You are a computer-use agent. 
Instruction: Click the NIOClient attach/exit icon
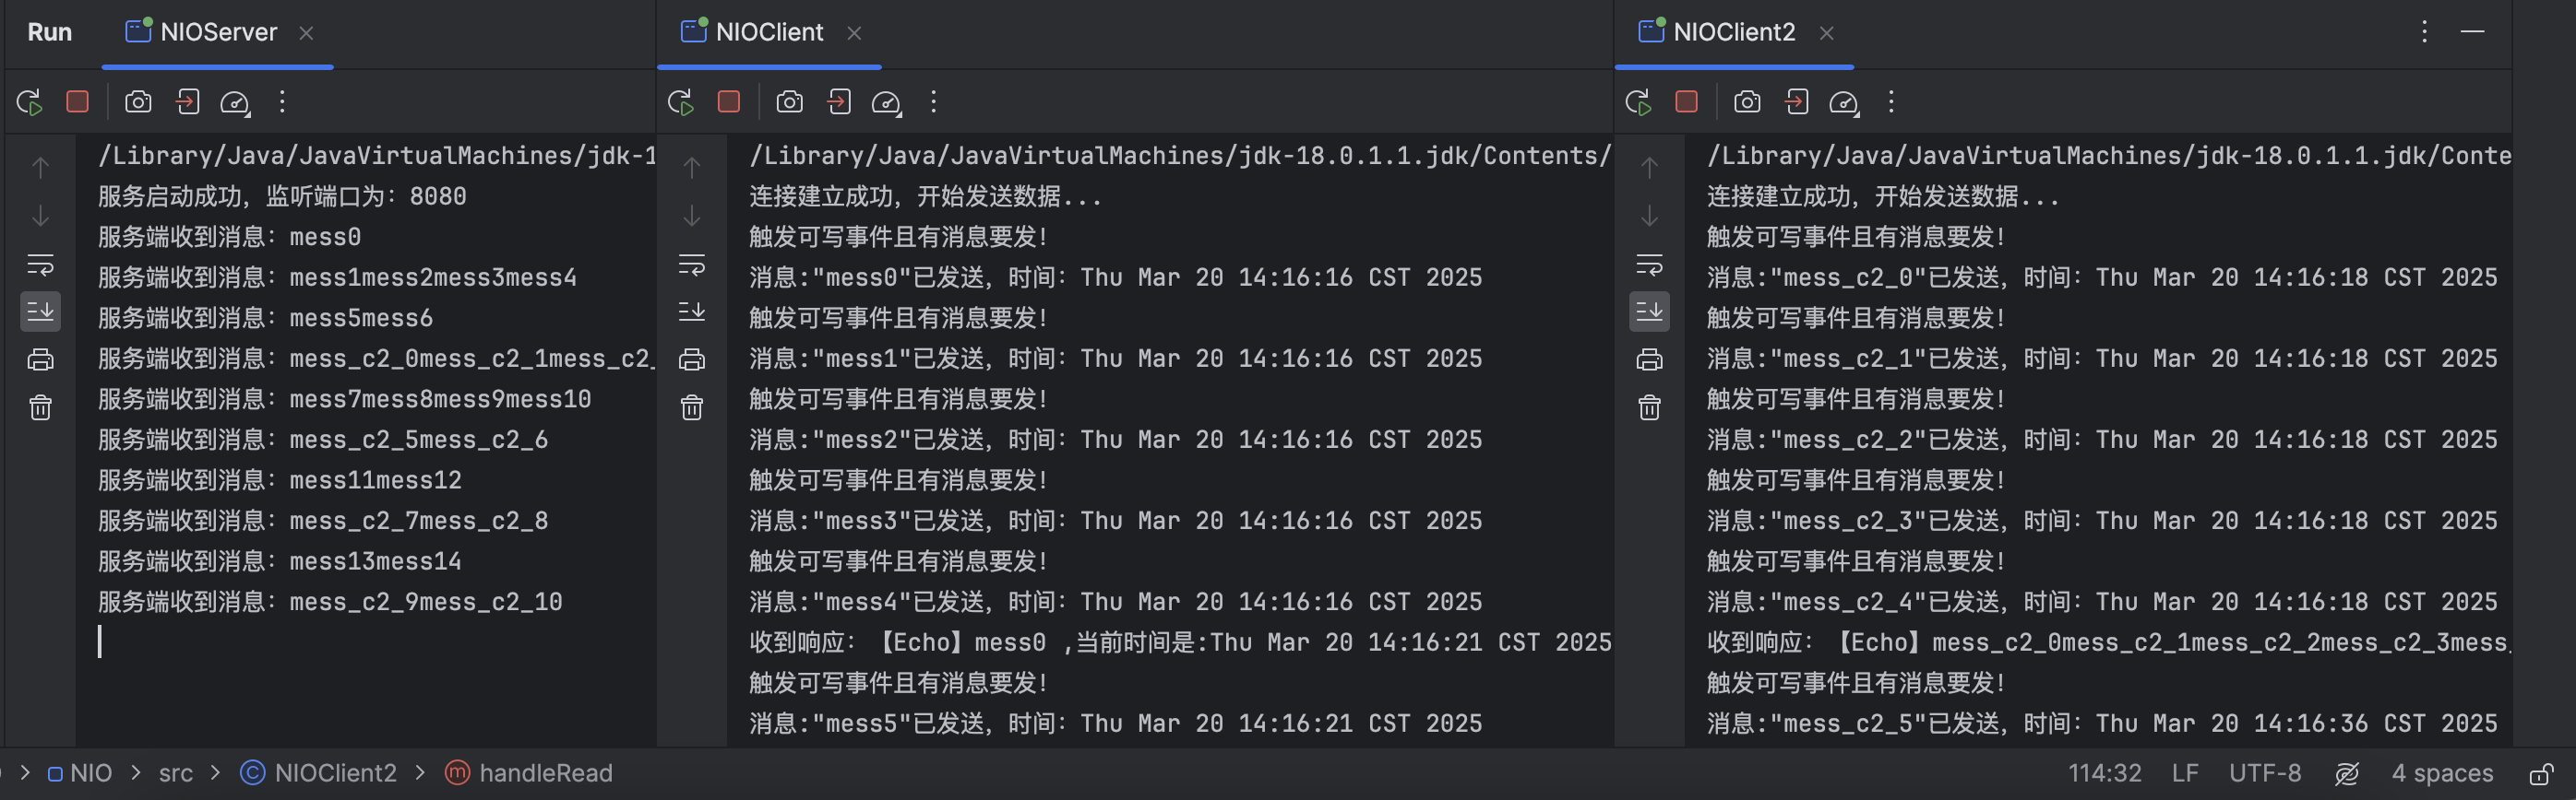pyautogui.click(x=839, y=102)
